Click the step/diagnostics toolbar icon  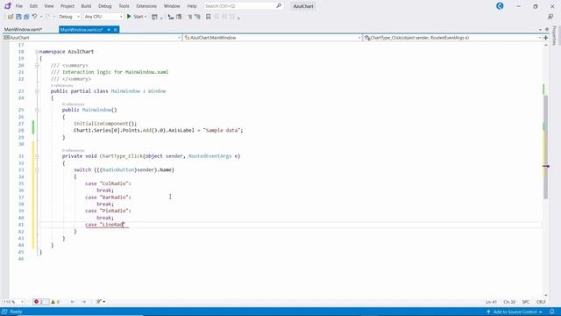tap(171, 17)
